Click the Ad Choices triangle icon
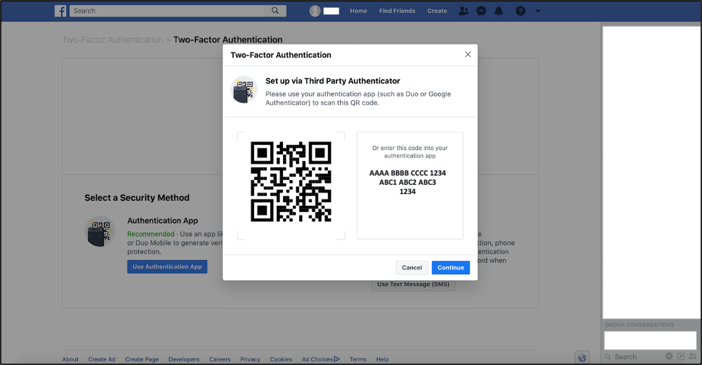Viewport: 702px width, 365px height. click(x=337, y=359)
